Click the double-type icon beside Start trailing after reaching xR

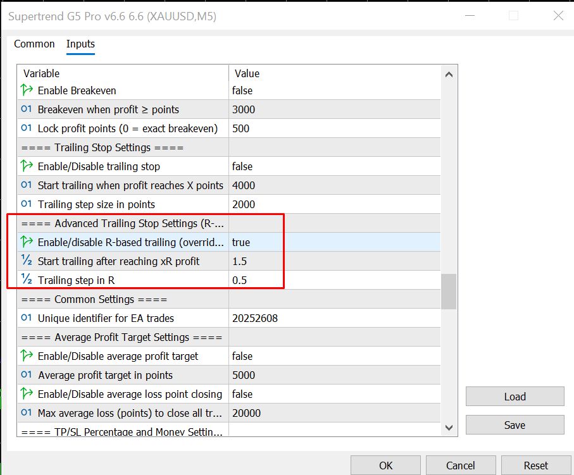click(x=27, y=261)
